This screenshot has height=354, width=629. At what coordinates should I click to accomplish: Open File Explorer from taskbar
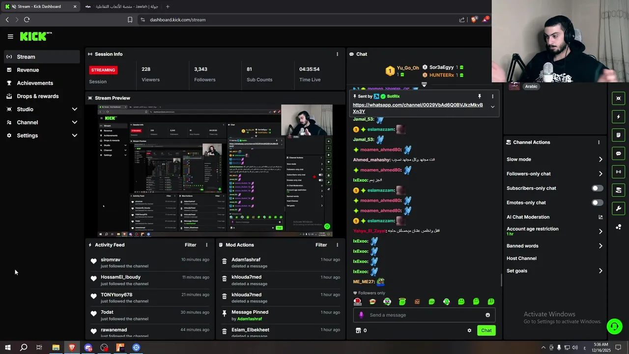[56, 348]
